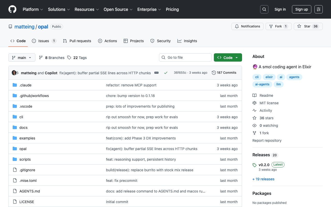Image resolution: width=331 pixels, height=207 pixels.
Task: Open the command palette icon beside Sign up
Action: pyautogui.click(x=318, y=9)
